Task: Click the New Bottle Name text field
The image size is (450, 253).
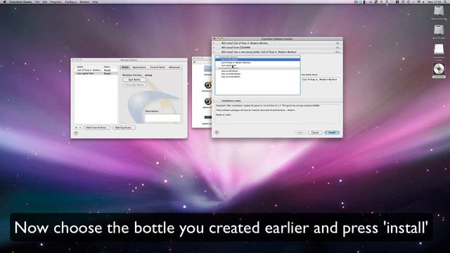Action: [320, 79]
